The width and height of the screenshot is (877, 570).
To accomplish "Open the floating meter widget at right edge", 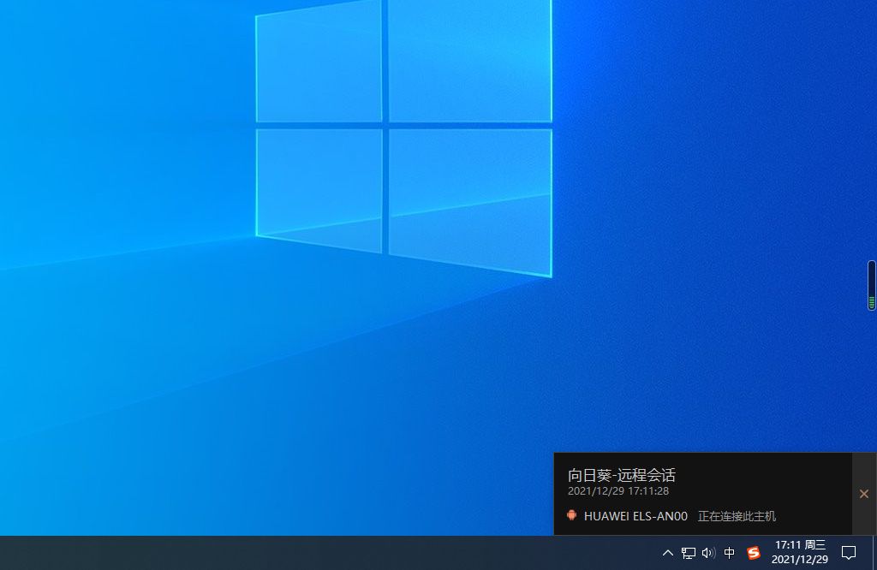I will 871,285.
